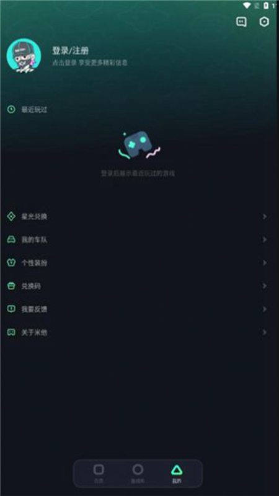This screenshot has height=496, width=279.
Task: Tap the 我要反馈 feedback icon
Action: click(x=11, y=309)
